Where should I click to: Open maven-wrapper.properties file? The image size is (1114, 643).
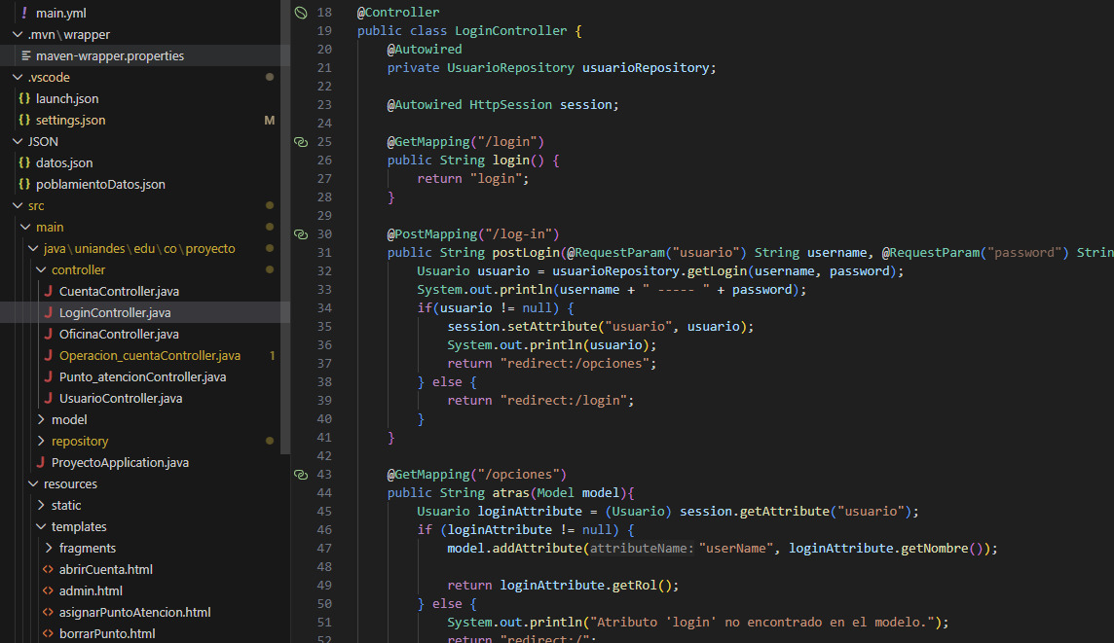[110, 55]
